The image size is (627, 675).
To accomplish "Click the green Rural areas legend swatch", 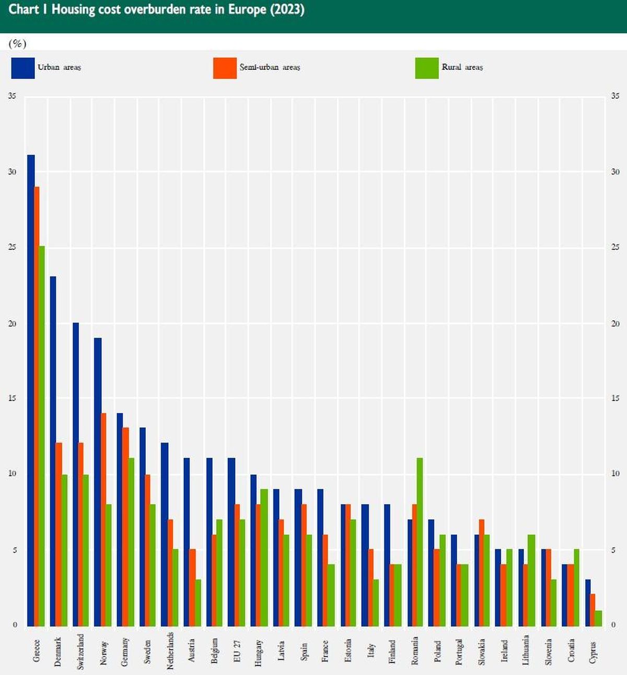I will pos(426,68).
